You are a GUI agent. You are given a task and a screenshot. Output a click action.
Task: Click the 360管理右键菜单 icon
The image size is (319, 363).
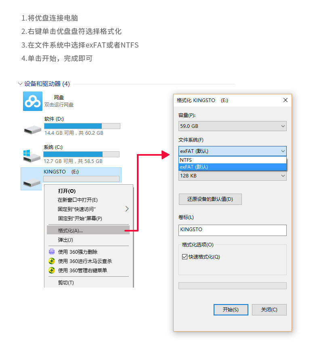click(x=52, y=270)
